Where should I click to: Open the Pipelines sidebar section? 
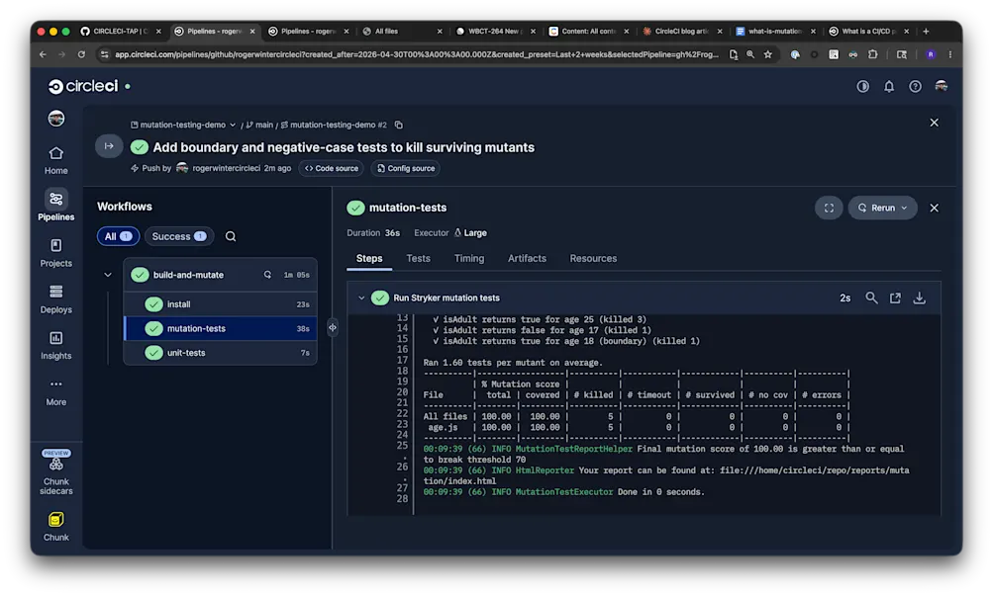(55, 206)
